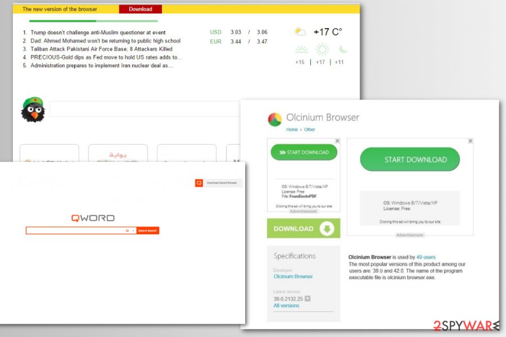Click the green news progress bar
506x337 pixels.
93,21
